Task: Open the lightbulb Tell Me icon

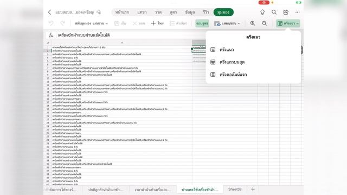Action: [x=262, y=12]
